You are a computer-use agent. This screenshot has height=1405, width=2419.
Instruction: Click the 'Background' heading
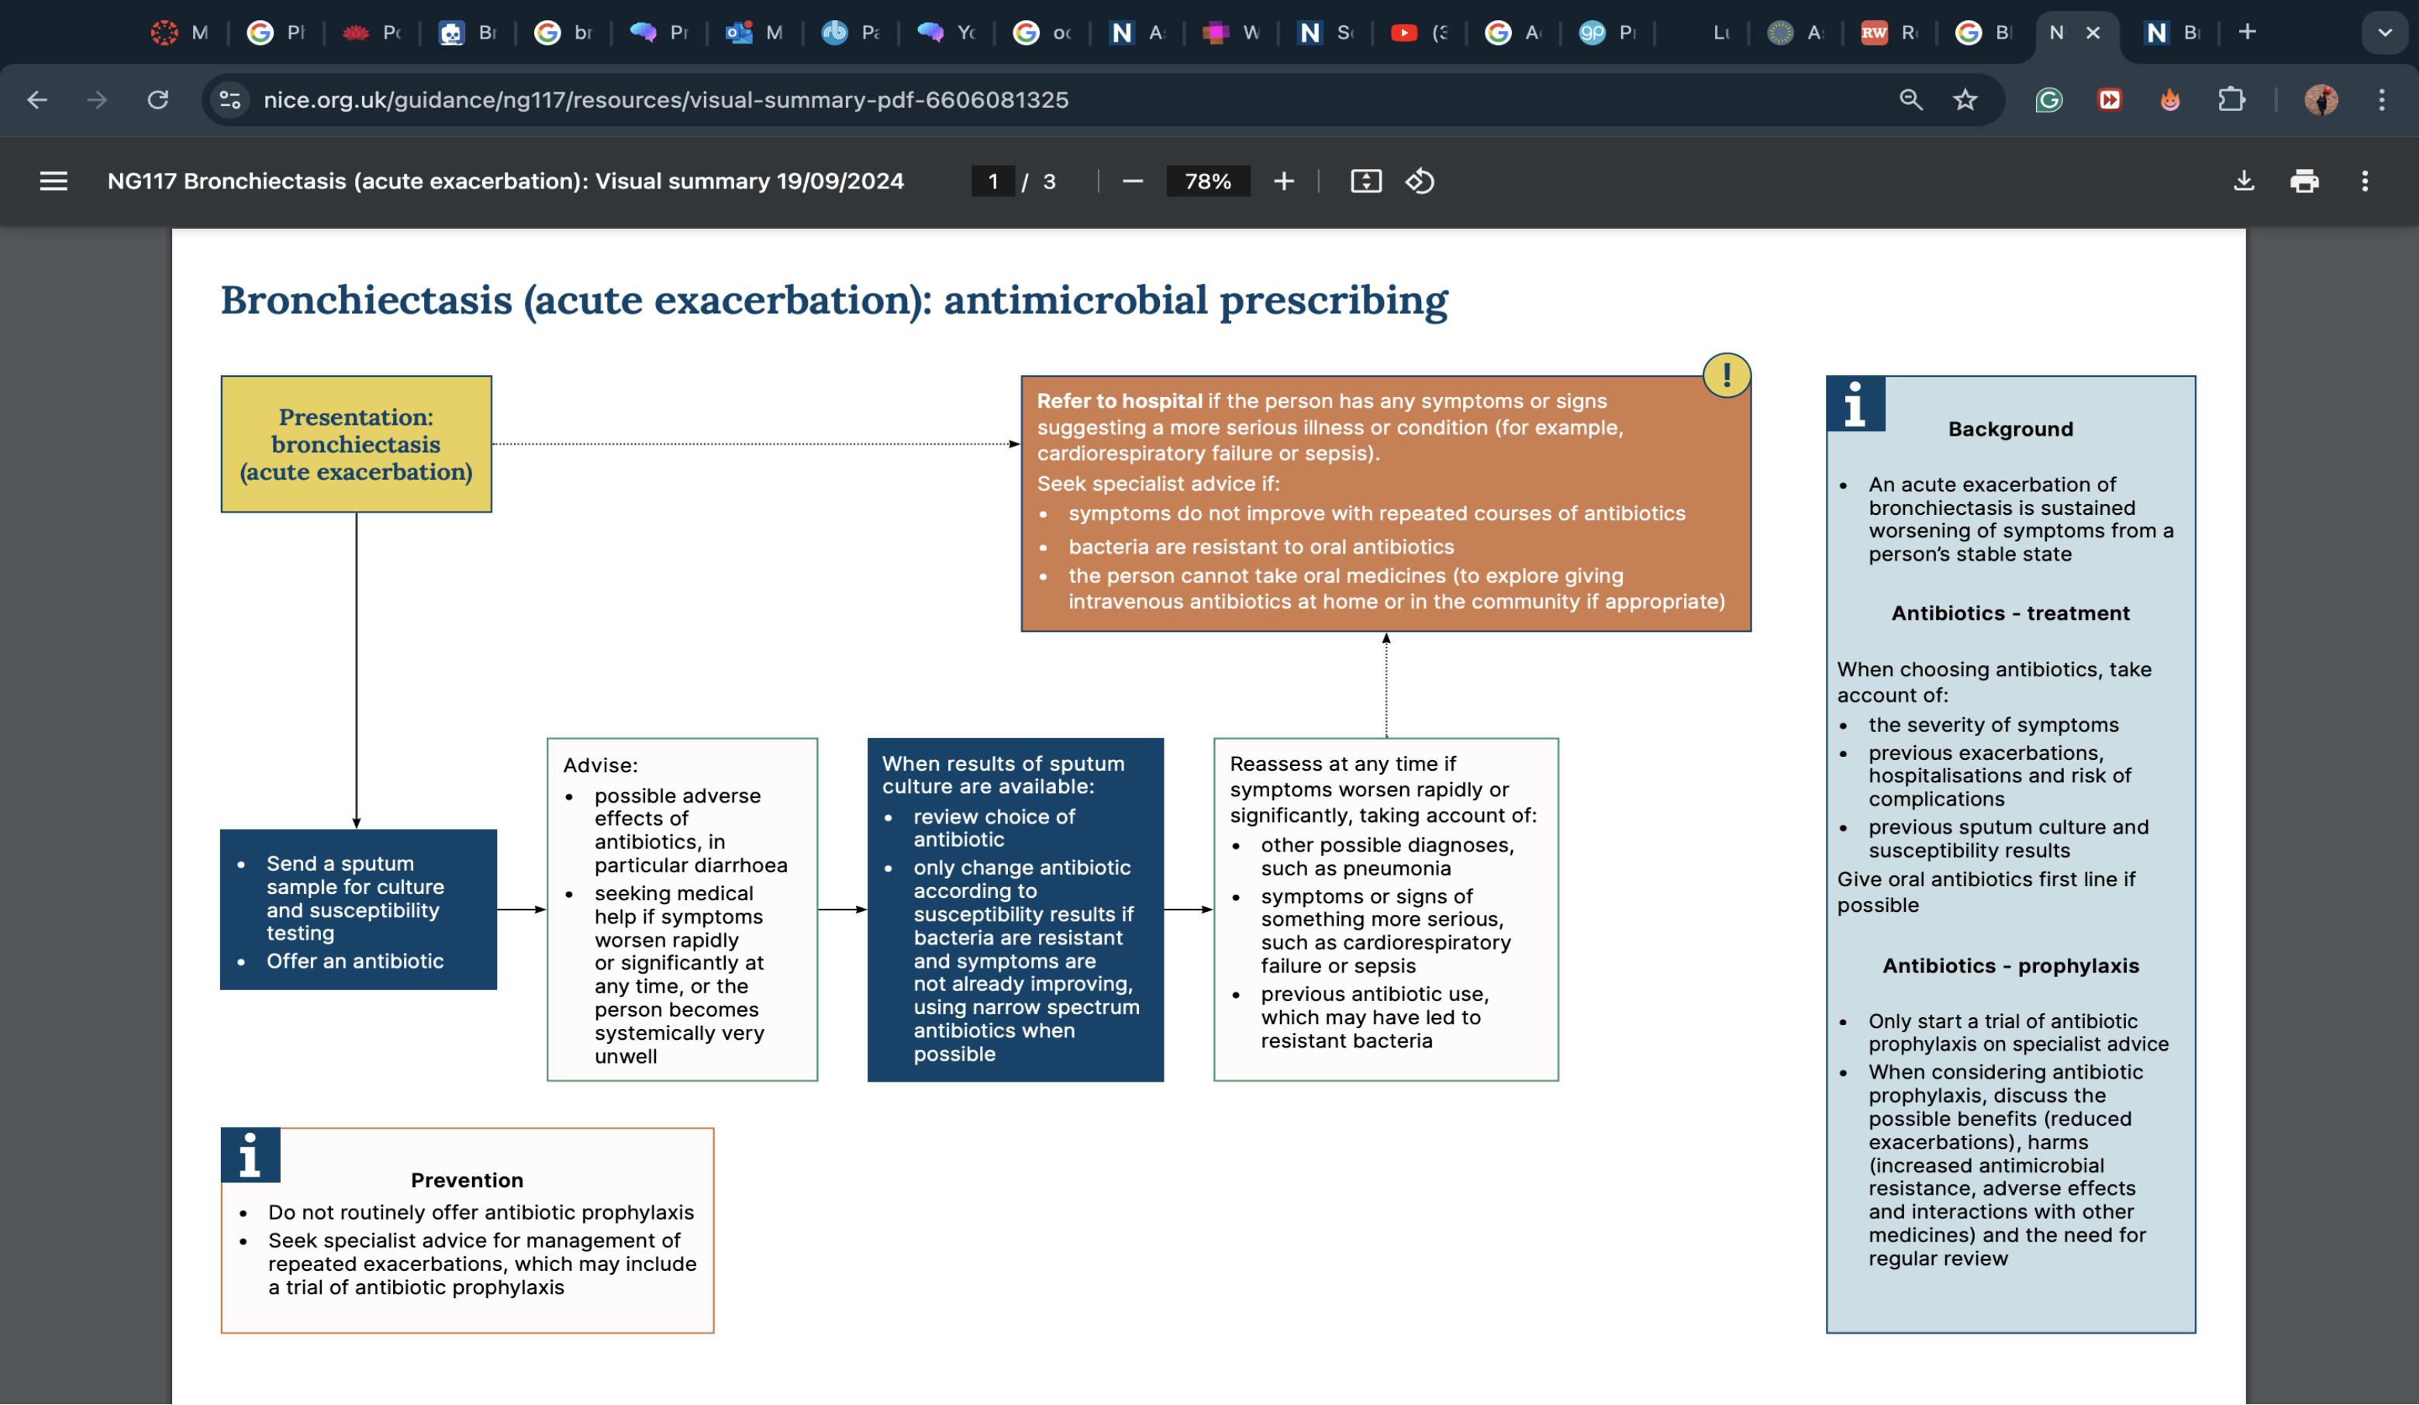click(2010, 429)
